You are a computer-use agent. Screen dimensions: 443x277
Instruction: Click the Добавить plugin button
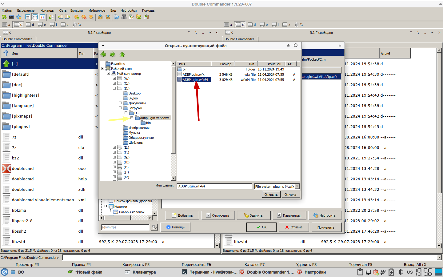[x=182, y=215]
